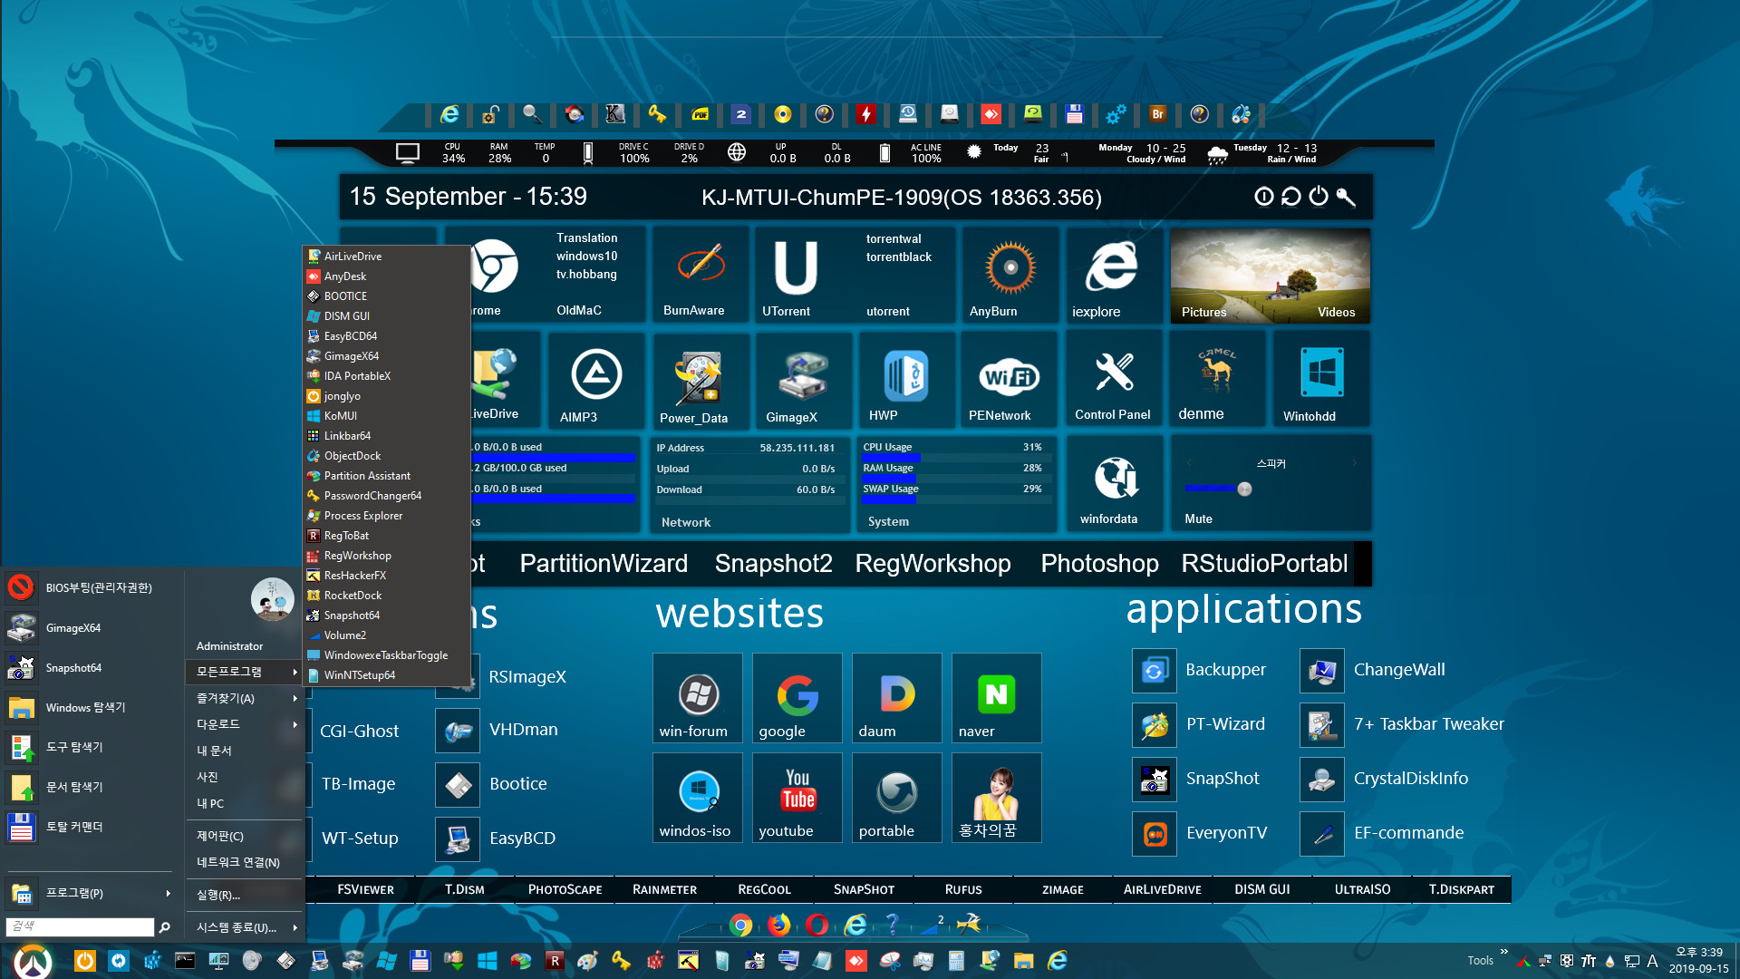Select Partition Assistant in programs list
This screenshot has height=979, width=1740.
click(x=386, y=476)
